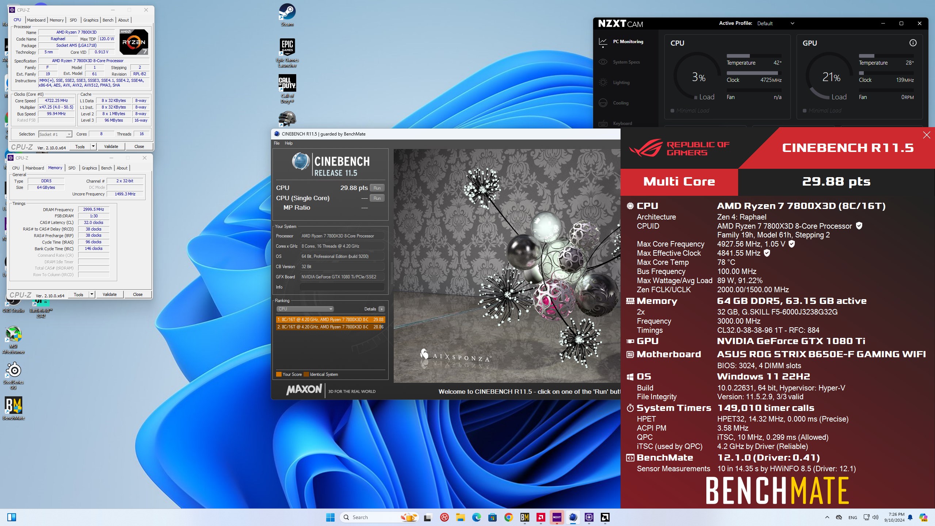Open Cooling section in NZXT CAM
Viewport: 935px width, 526px height.
coord(621,103)
